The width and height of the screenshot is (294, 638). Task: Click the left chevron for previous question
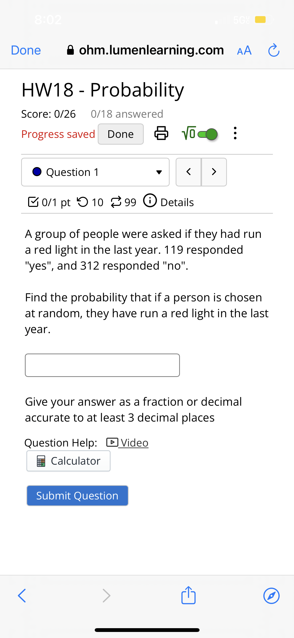[x=189, y=172]
